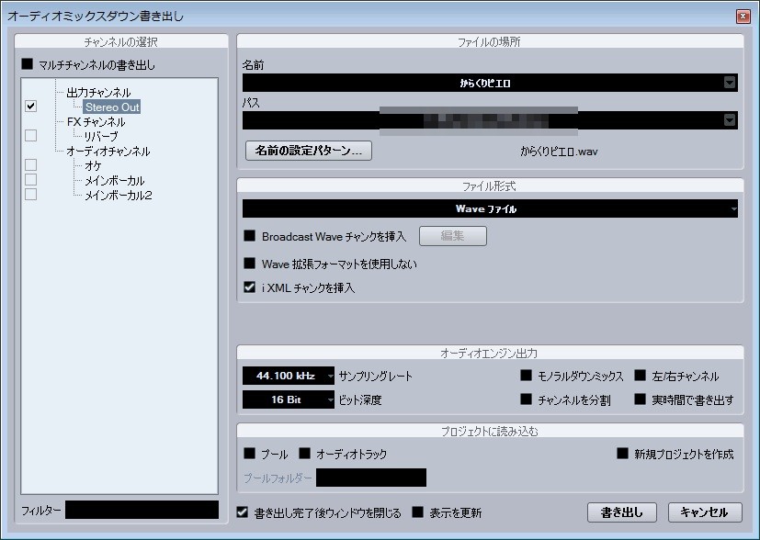Disable the iXML チャンクを挿入 checkbox
This screenshot has height=540, width=760.
tap(249, 287)
